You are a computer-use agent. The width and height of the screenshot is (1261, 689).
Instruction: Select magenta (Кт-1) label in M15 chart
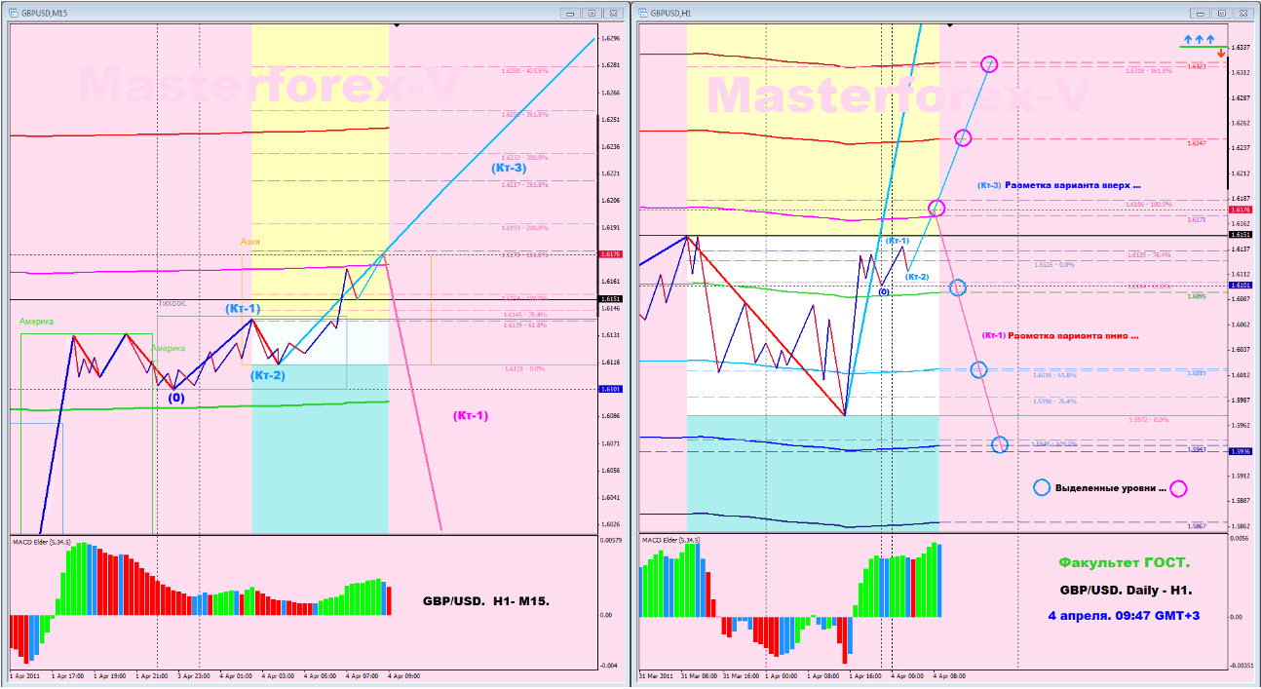[471, 416]
